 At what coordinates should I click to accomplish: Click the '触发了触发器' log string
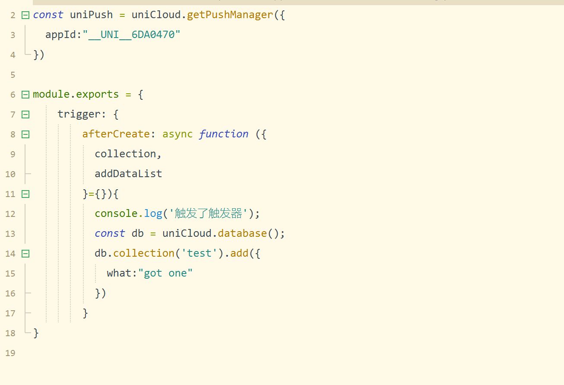coord(208,214)
